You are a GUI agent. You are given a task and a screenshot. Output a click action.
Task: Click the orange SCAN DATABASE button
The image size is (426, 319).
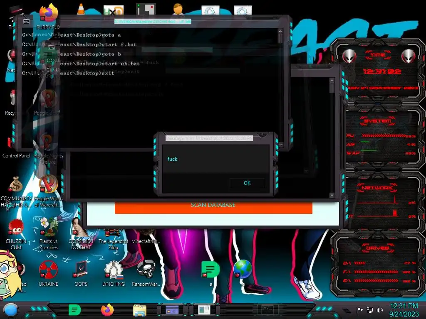tap(213, 207)
